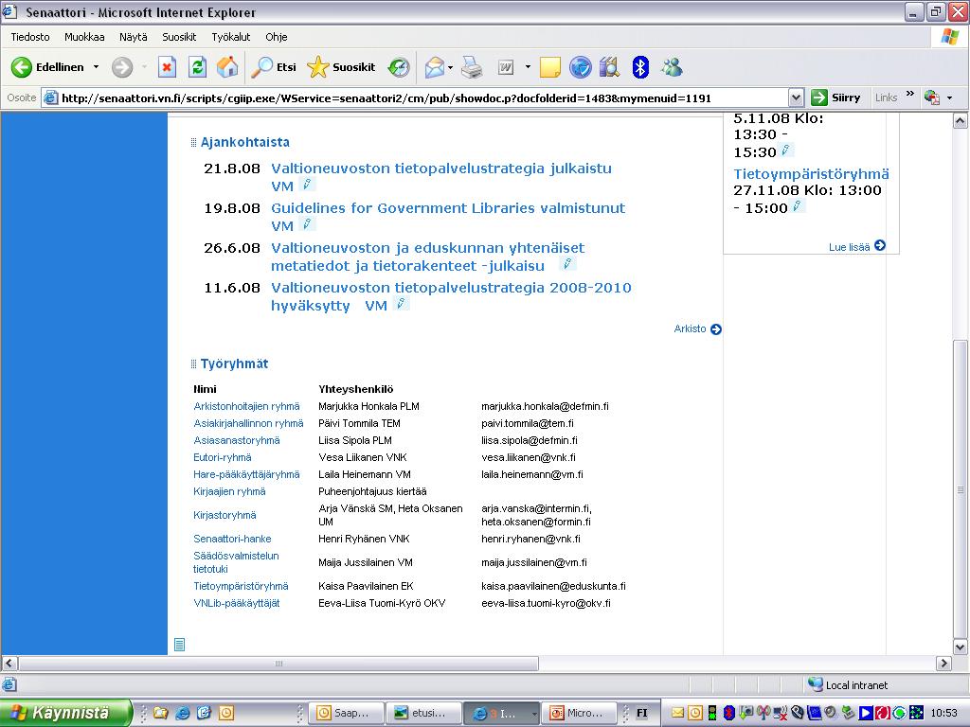Screen dimensions: 970x727
Task: Open Lue lisää link in calendar box
Action: click(856, 246)
